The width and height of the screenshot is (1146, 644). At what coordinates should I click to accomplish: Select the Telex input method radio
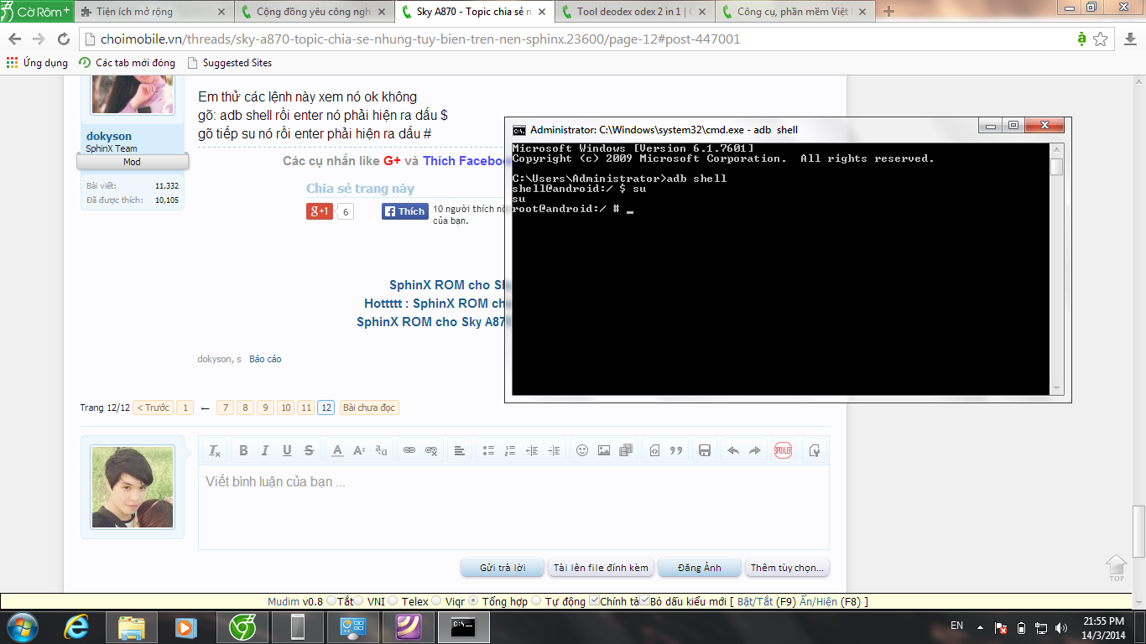click(x=393, y=601)
